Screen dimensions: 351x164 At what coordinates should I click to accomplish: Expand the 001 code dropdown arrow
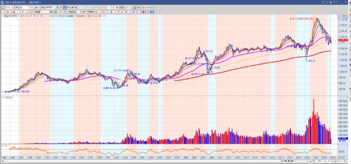tap(30, 7)
